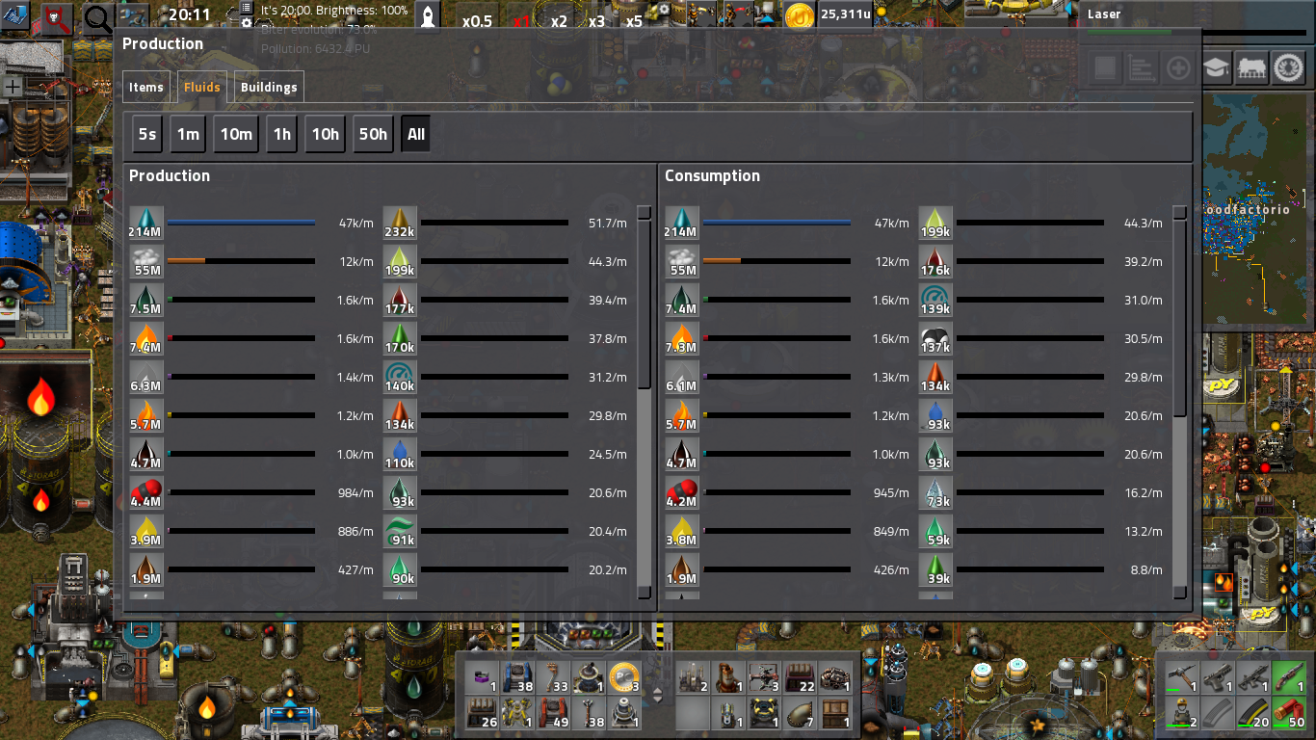Click the 8.8/m value in Consumption
The image size is (1316, 740).
(1146, 569)
